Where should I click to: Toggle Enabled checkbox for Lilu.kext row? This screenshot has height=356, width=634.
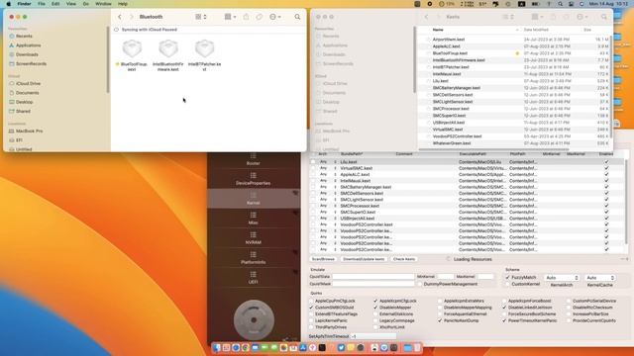point(606,162)
